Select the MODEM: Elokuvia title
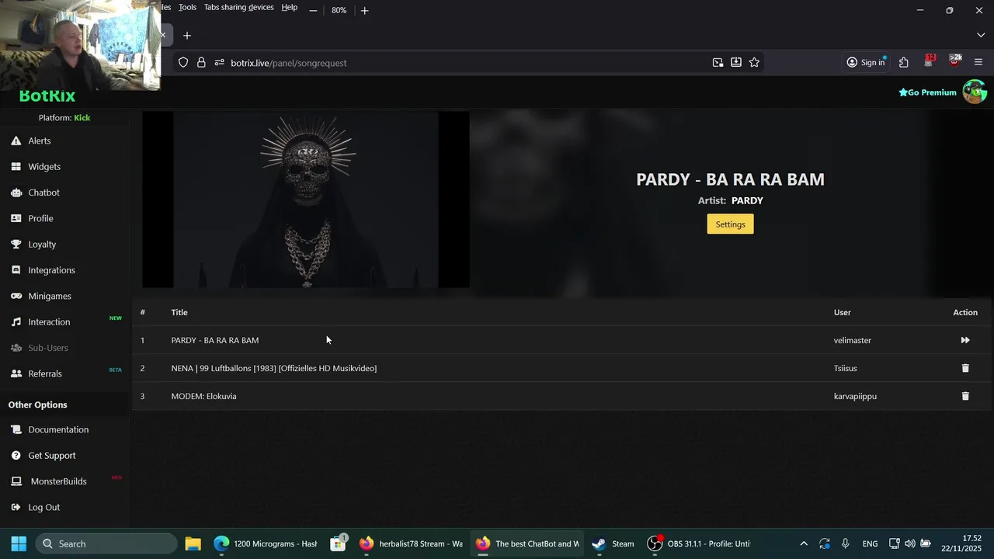 pos(203,396)
